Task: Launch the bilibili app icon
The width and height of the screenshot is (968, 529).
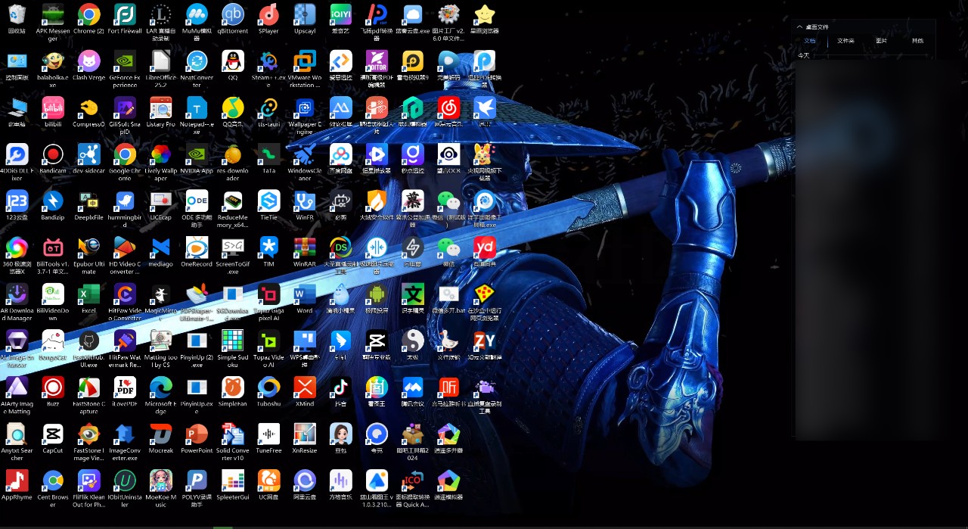Action: 53,109
